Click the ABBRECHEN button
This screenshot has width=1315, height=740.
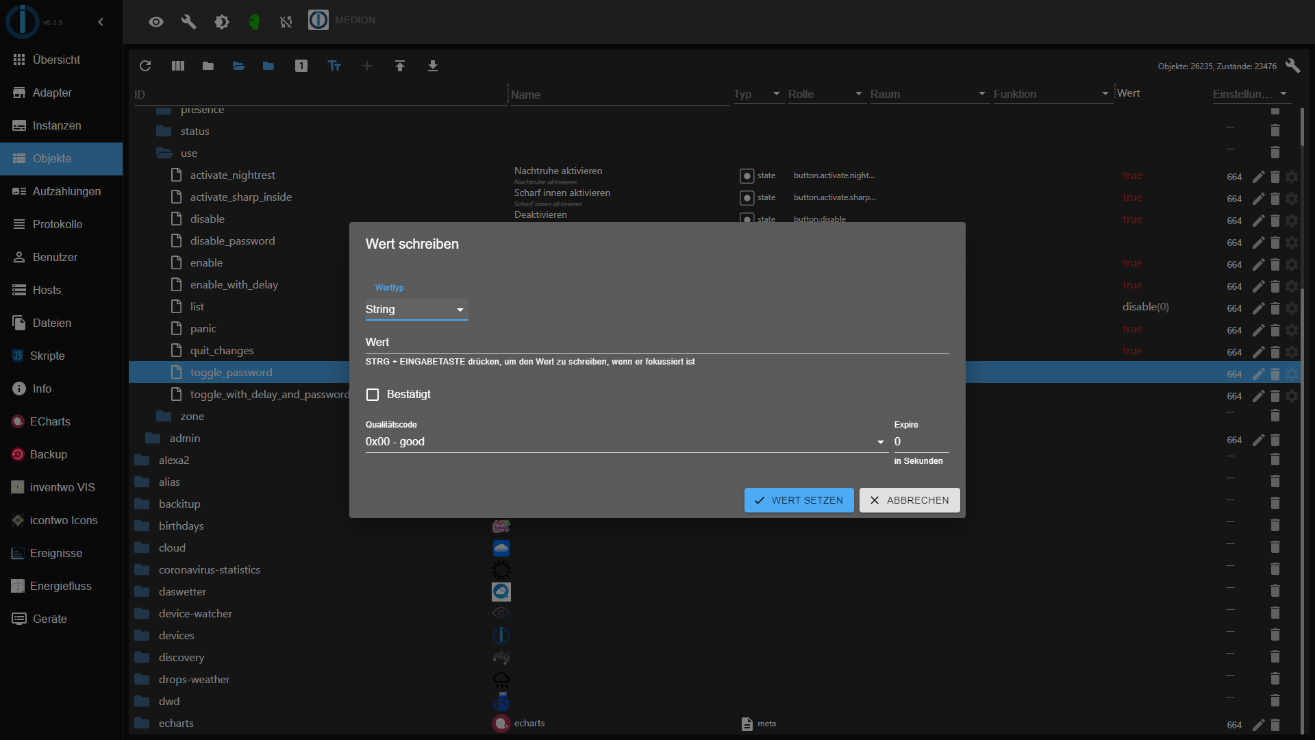coord(910,500)
